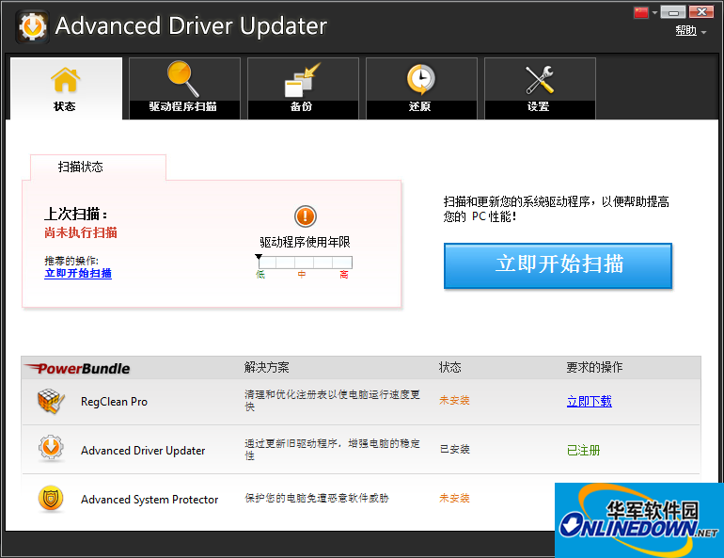Click the restore clock icon
This screenshot has width=724, height=558.
420,79
